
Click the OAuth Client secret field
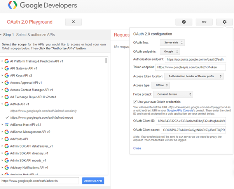194,130
